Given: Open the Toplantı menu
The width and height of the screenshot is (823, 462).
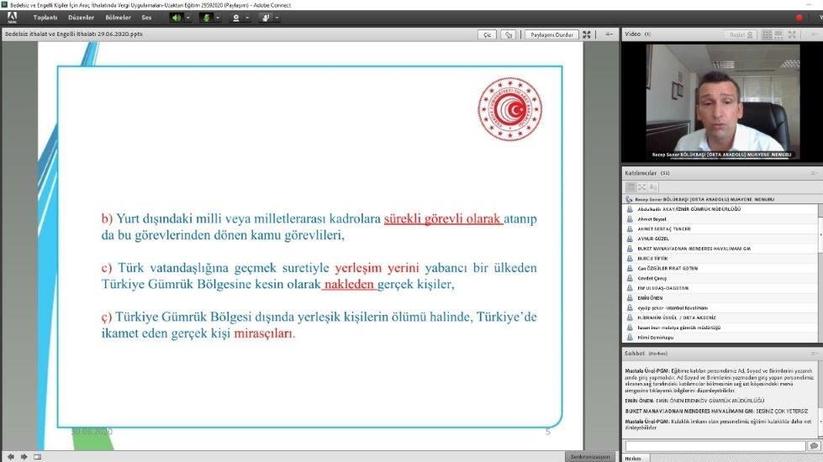Looking at the screenshot, I should click(x=45, y=17).
